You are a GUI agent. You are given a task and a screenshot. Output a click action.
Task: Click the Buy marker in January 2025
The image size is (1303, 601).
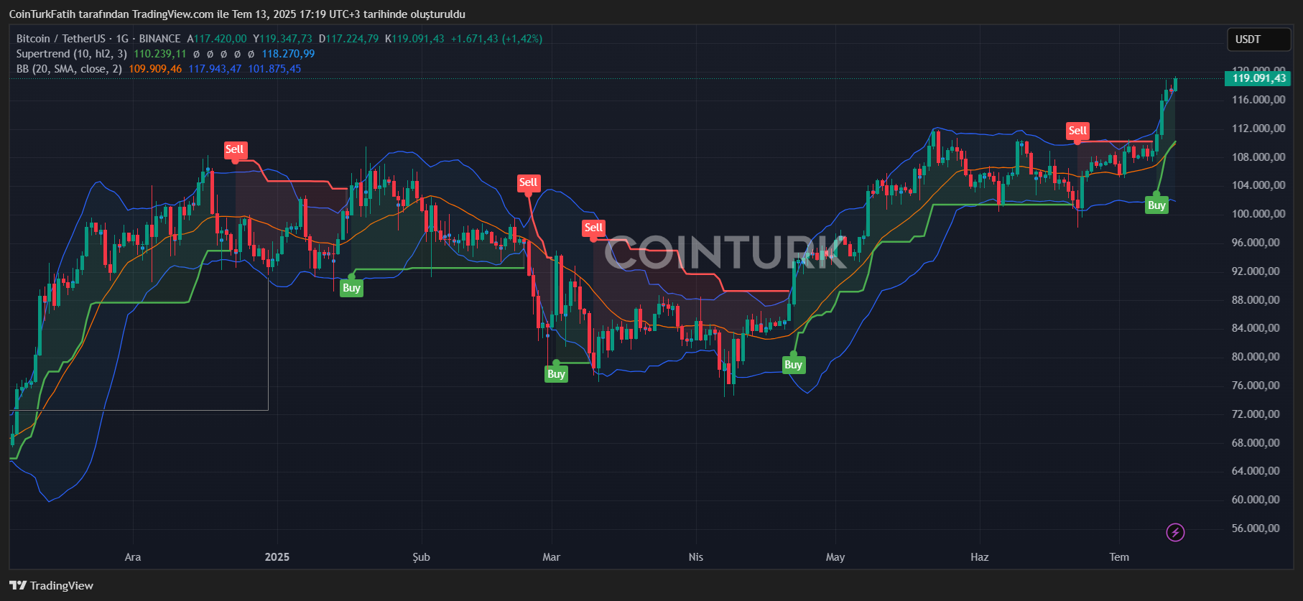coord(351,288)
